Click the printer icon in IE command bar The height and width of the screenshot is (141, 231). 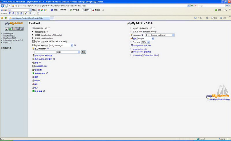click(207, 18)
